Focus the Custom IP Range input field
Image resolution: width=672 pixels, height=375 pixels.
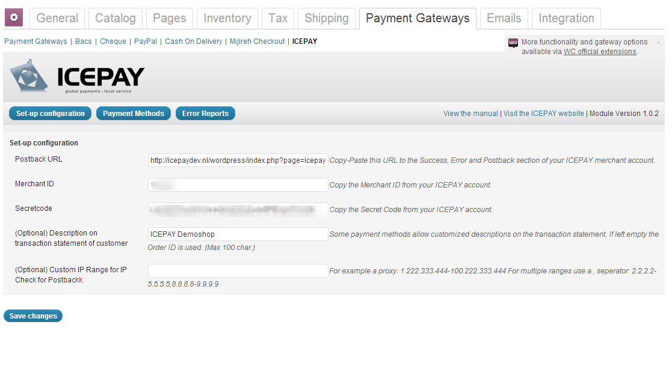coord(238,271)
